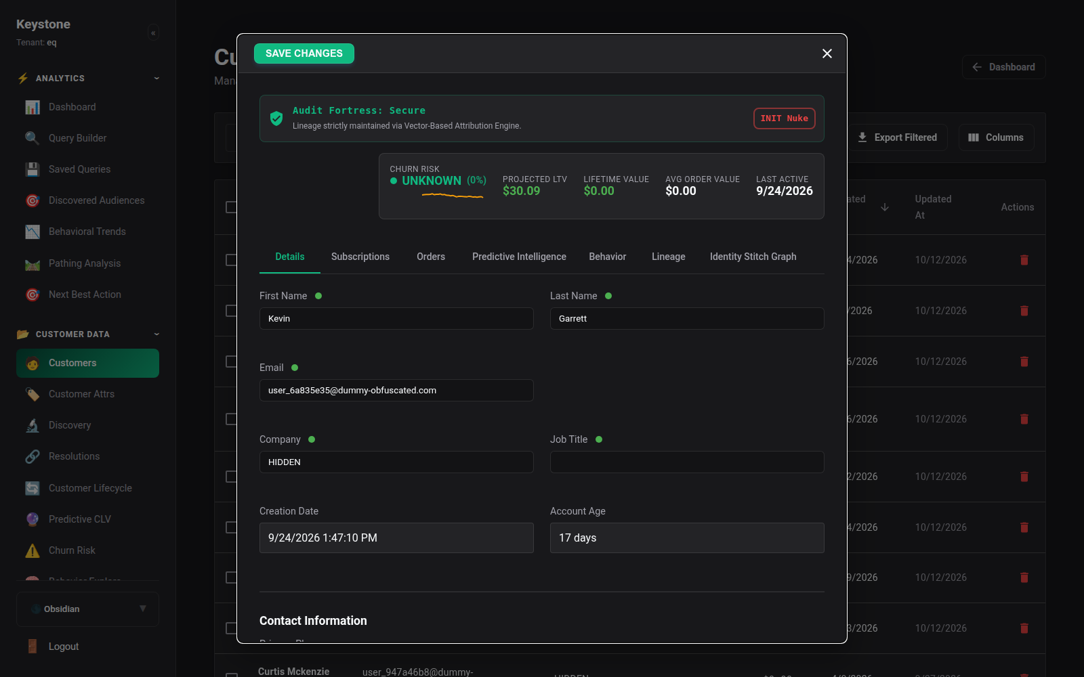The height and width of the screenshot is (677, 1084).
Task: Open the Dashboard sidebar icon
Action: click(33, 107)
